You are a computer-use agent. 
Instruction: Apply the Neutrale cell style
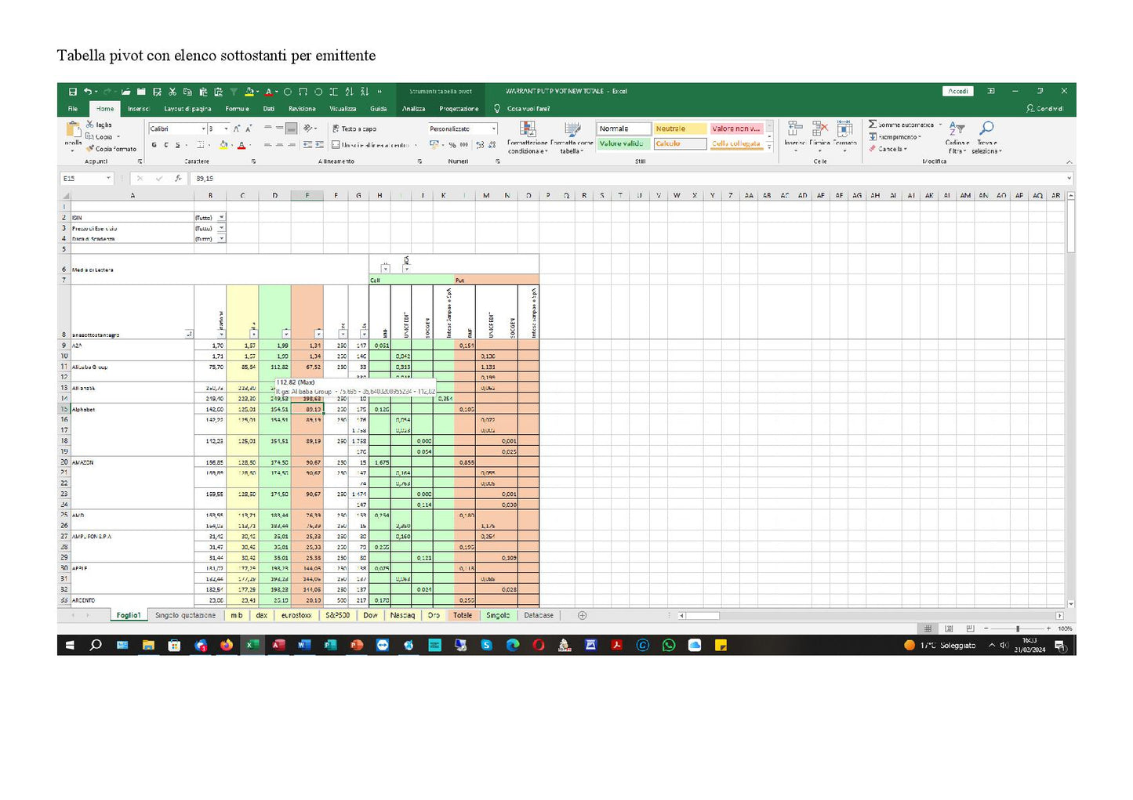pos(680,129)
